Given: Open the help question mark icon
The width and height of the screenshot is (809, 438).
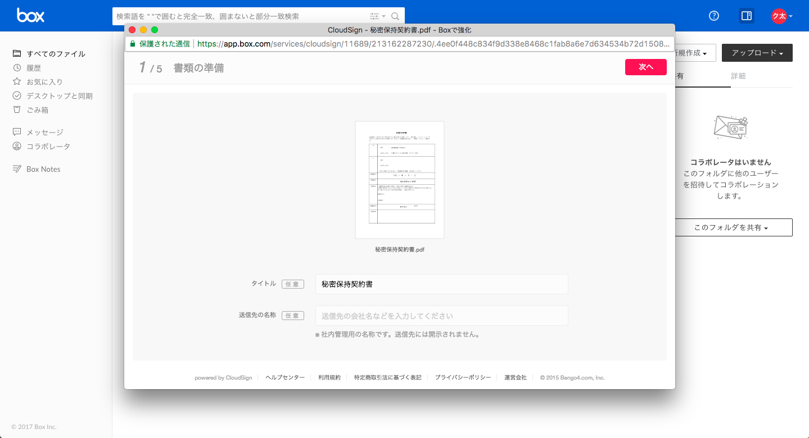Looking at the screenshot, I should (714, 16).
